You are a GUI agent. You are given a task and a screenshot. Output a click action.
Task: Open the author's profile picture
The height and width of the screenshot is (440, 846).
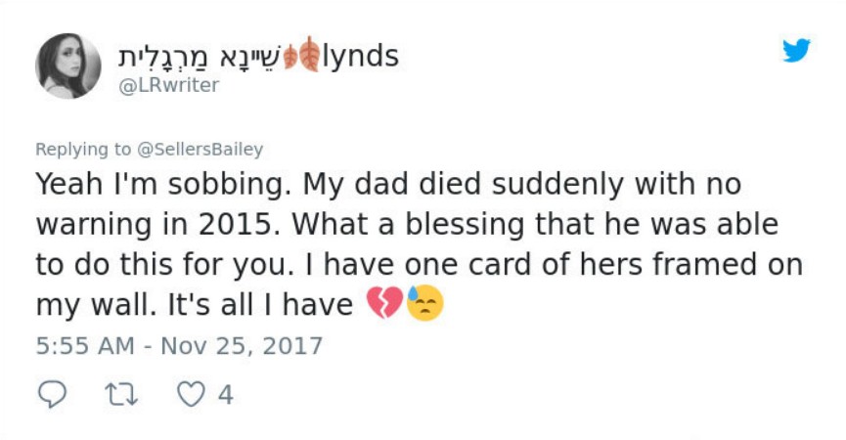click(x=67, y=66)
